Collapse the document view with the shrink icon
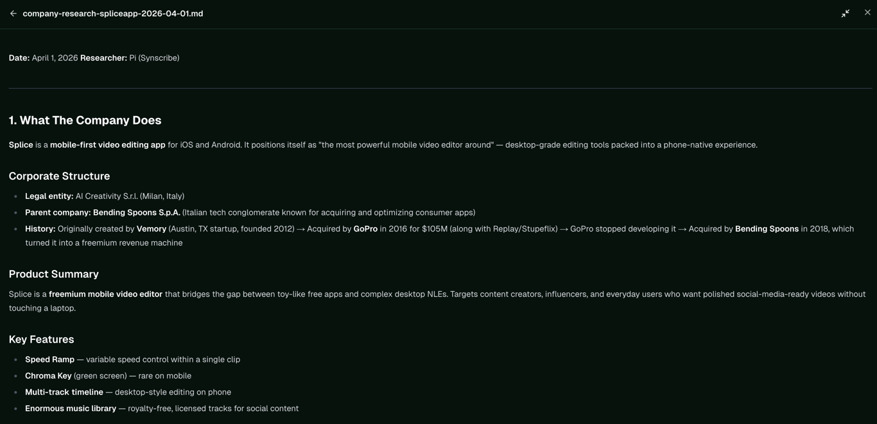This screenshot has width=877, height=424. (846, 13)
